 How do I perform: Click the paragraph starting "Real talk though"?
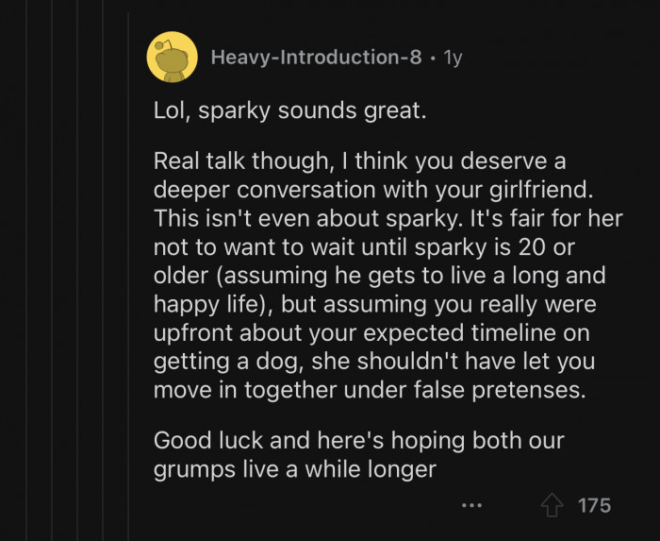[377, 276]
